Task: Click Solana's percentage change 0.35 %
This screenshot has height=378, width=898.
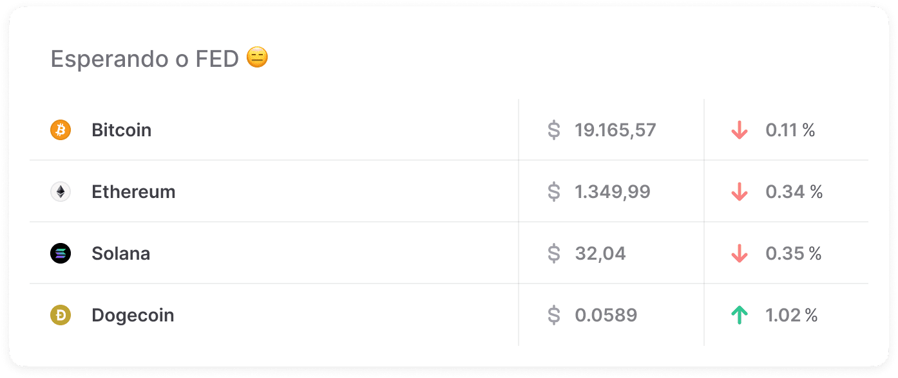Action: click(793, 253)
